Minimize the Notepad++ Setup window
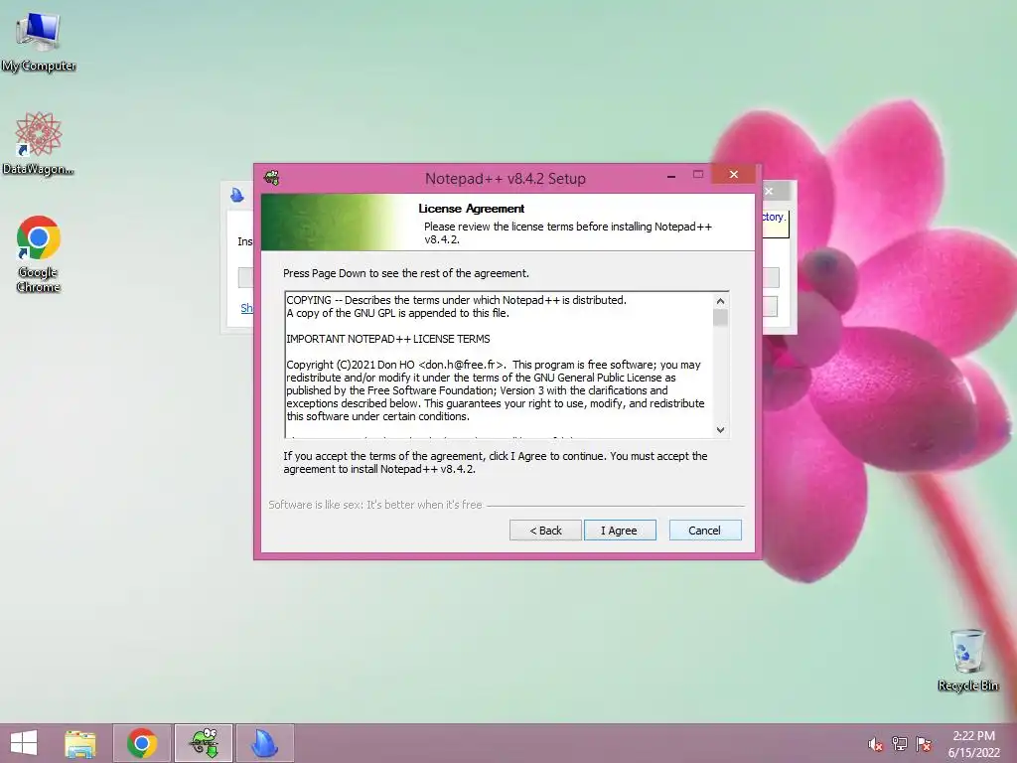The height and width of the screenshot is (763, 1017). (671, 176)
